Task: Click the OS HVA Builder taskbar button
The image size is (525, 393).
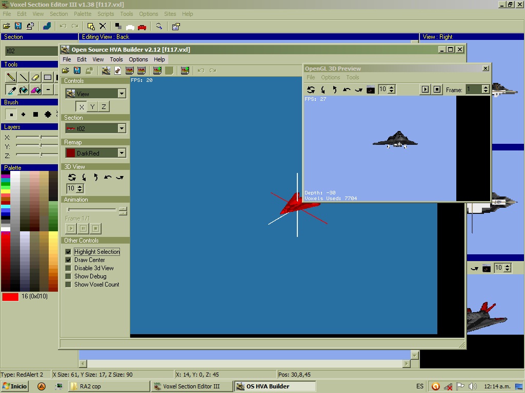Action: (x=275, y=386)
